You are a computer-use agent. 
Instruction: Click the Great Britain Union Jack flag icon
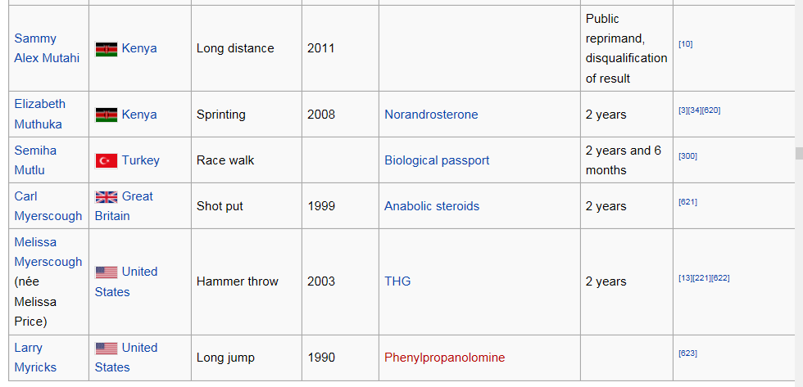(x=107, y=196)
